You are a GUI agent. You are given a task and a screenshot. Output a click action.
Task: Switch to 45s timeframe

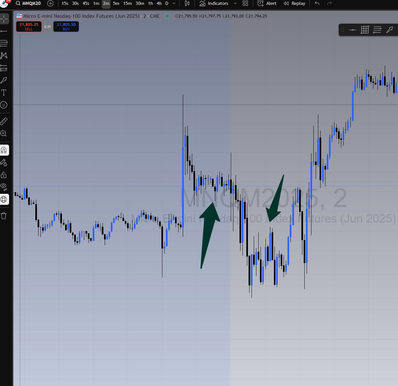click(x=86, y=4)
